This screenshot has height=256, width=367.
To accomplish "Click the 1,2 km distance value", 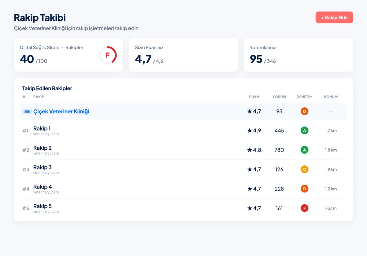I will pos(331,189).
